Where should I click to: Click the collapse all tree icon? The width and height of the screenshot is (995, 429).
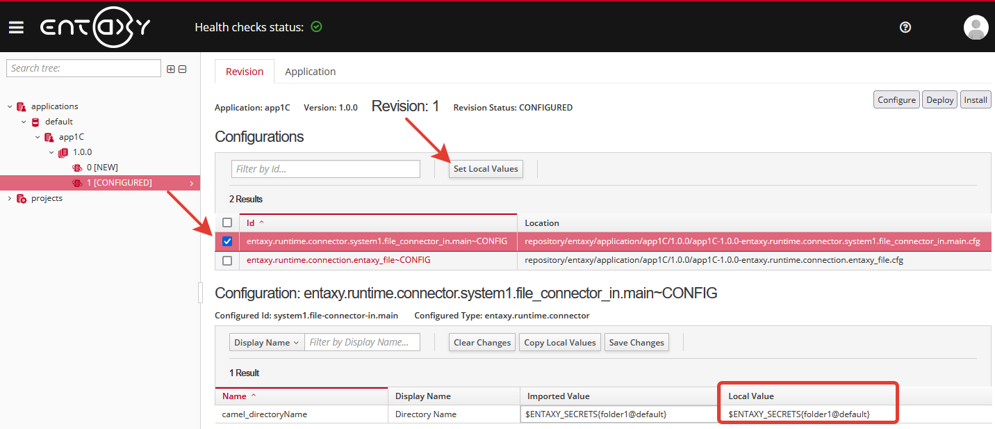point(183,69)
